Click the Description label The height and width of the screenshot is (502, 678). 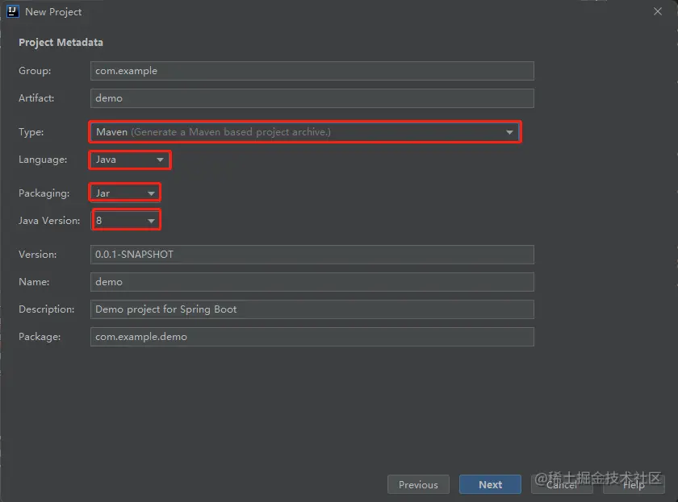coord(46,309)
